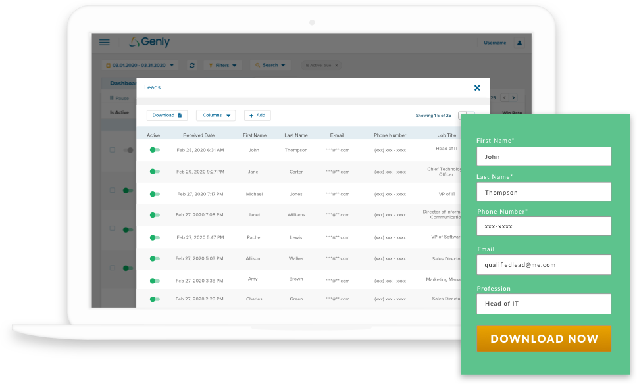Click the Email input field

pos(544,265)
